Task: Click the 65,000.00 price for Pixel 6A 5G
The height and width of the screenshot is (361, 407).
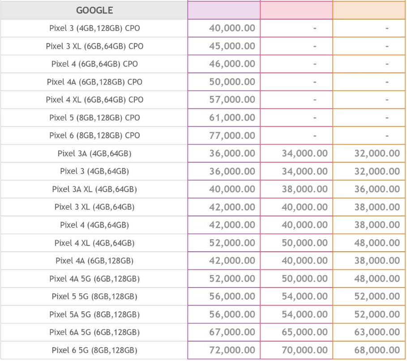Action: pos(305,332)
